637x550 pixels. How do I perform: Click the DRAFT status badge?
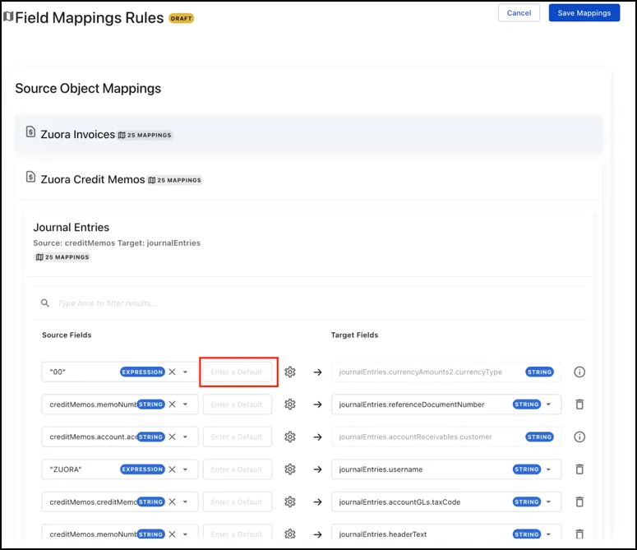coord(181,18)
